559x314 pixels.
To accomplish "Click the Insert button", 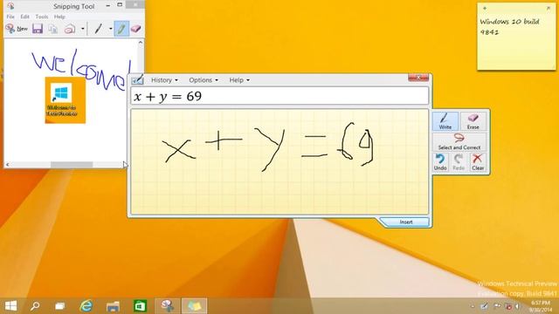I will [x=405, y=222].
